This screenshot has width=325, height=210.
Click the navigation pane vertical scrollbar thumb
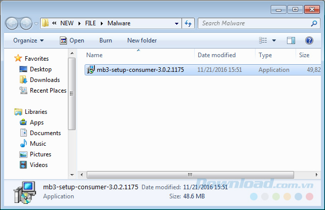(71, 94)
